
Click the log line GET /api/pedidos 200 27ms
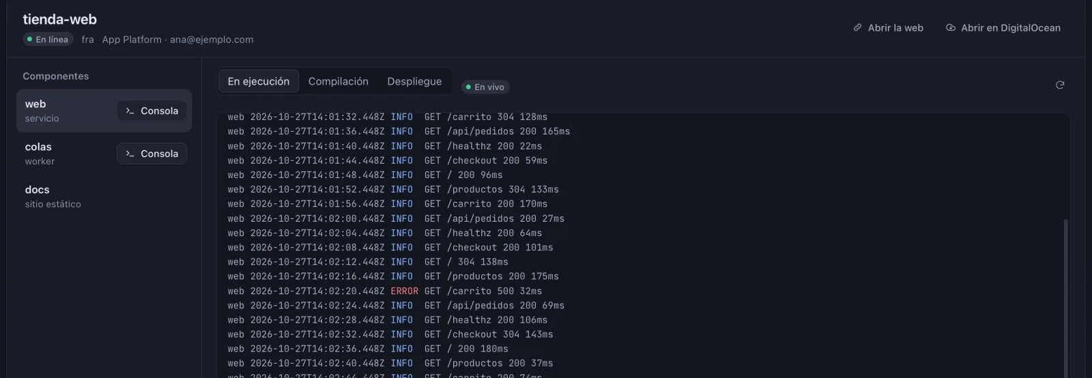(x=396, y=219)
